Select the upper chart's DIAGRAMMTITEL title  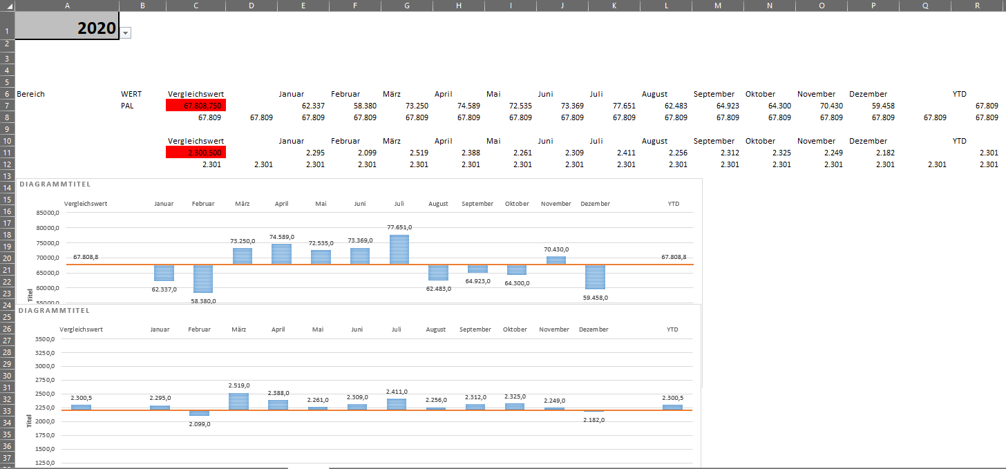pyautogui.click(x=55, y=184)
